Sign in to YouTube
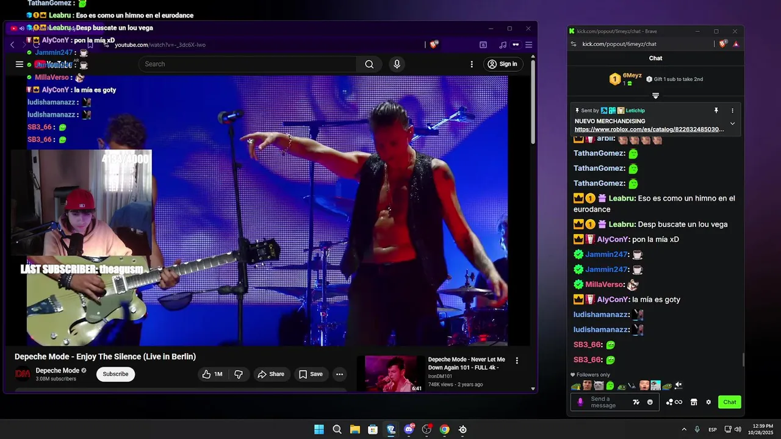Screen dimensions: 781x439 click(x=503, y=64)
